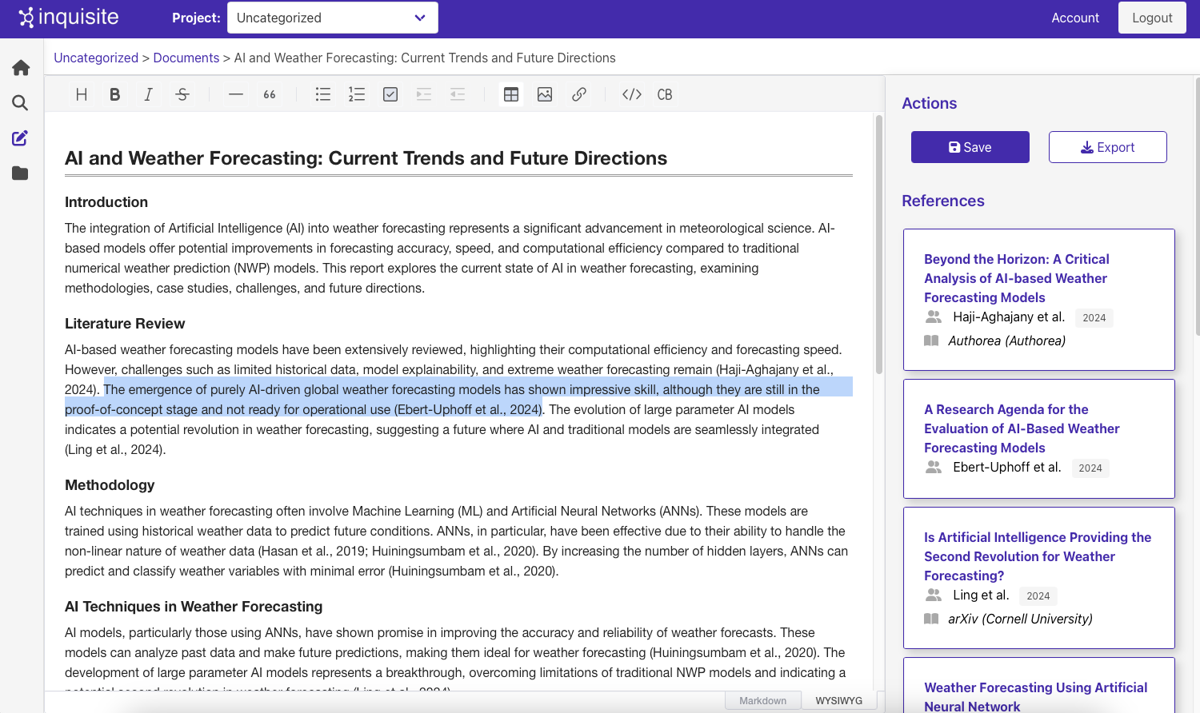The height and width of the screenshot is (713, 1200).
Task: Go to Uncategorized breadcrumb link
Action: 96,58
